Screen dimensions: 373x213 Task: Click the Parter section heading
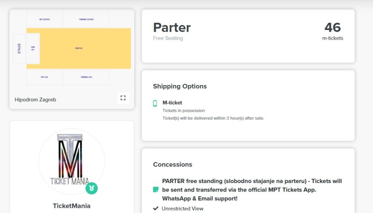click(172, 28)
